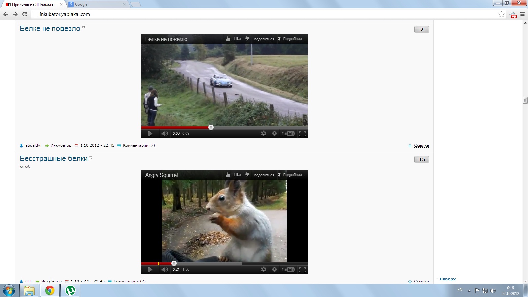Play the 'Белке не повезло' video
This screenshot has height=297, width=528.
click(x=150, y=133)
